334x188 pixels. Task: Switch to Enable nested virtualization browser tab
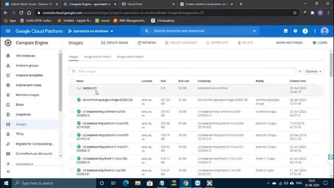(x=206, y=4)
